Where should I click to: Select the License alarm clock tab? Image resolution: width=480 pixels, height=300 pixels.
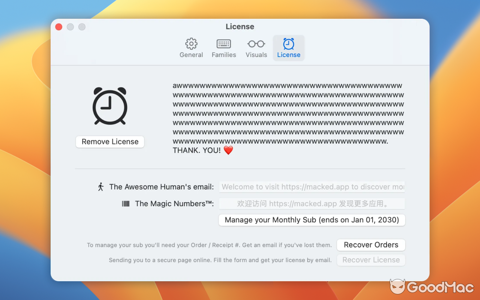point(289,48)
